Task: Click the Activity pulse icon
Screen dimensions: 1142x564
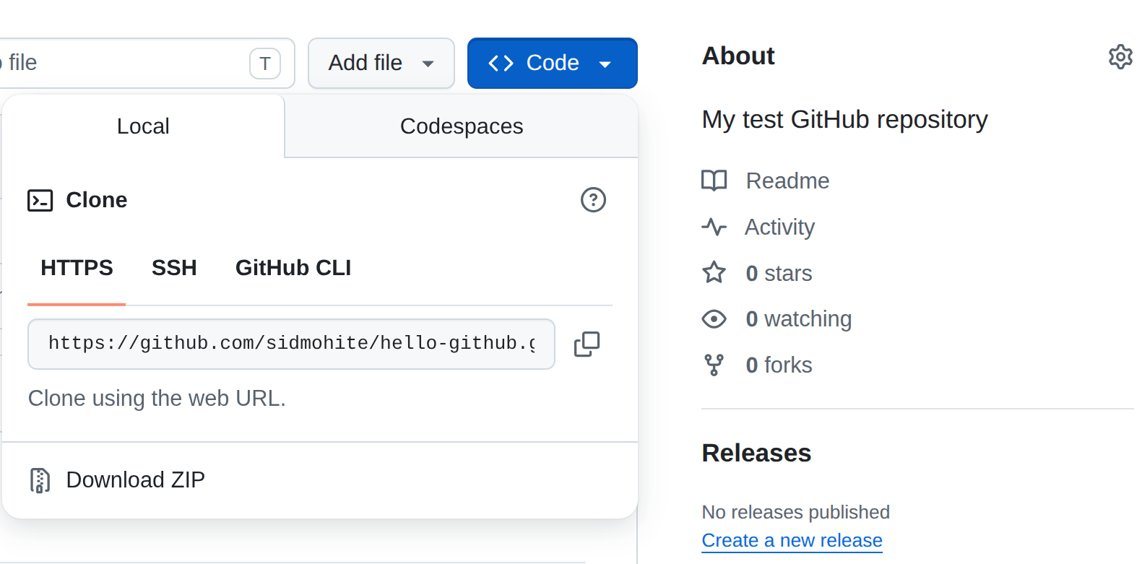Action: (x=714, y=227)
